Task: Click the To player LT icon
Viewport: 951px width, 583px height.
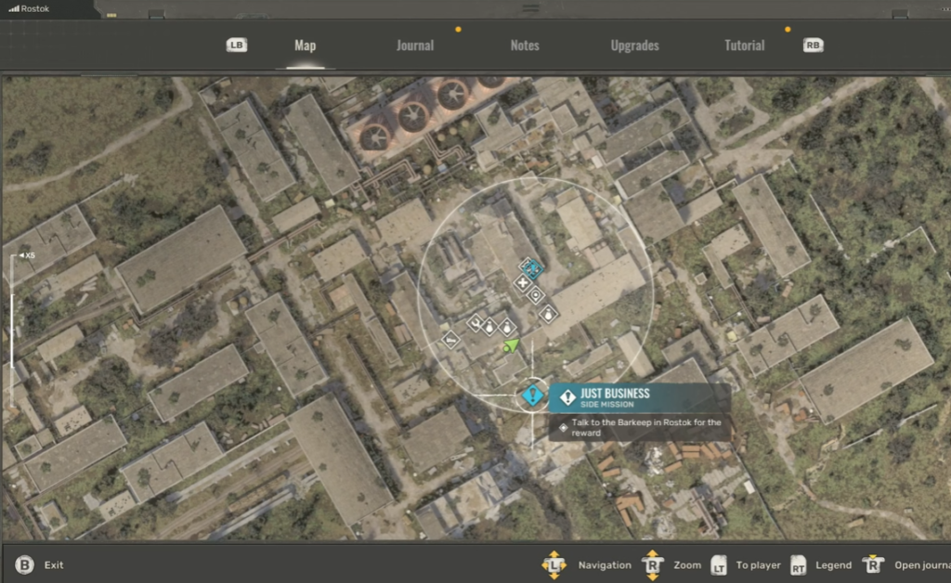Action: click(719, 564)
